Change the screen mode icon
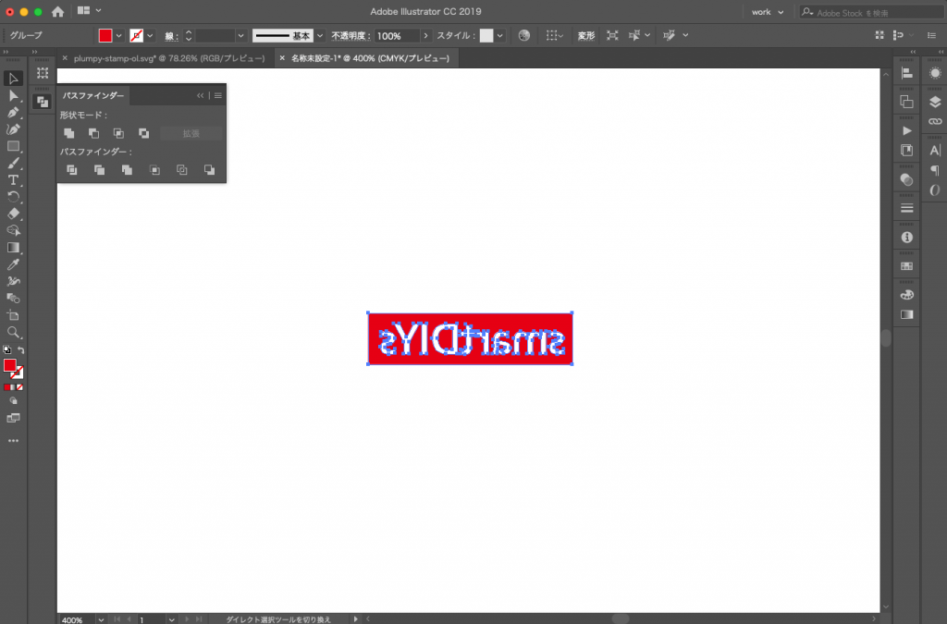 coord(13,418)
